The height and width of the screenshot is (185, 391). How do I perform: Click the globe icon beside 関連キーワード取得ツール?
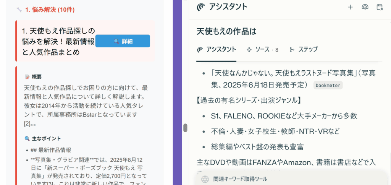point(205,179)
